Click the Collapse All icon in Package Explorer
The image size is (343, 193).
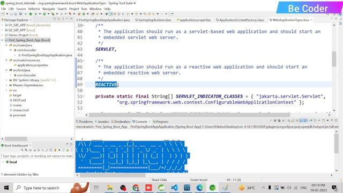[x=55, y=19]
